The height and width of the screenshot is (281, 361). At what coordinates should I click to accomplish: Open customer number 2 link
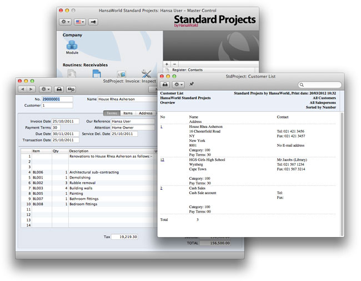click(x=162, y=188)
